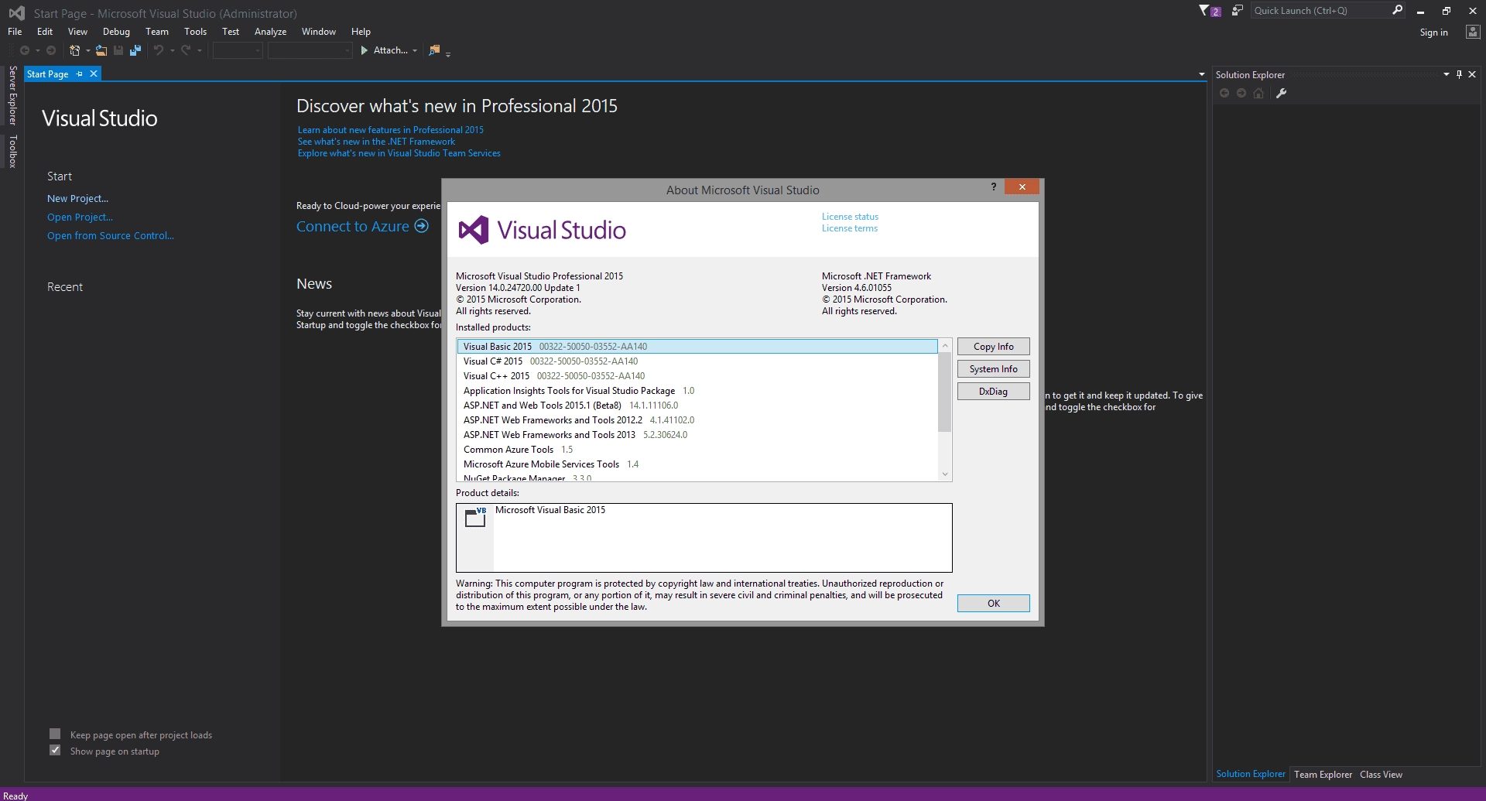Image resolution: width=1486 pixels, height=801 pixels.
Task: Open the License status link
Action: point(850,217)
